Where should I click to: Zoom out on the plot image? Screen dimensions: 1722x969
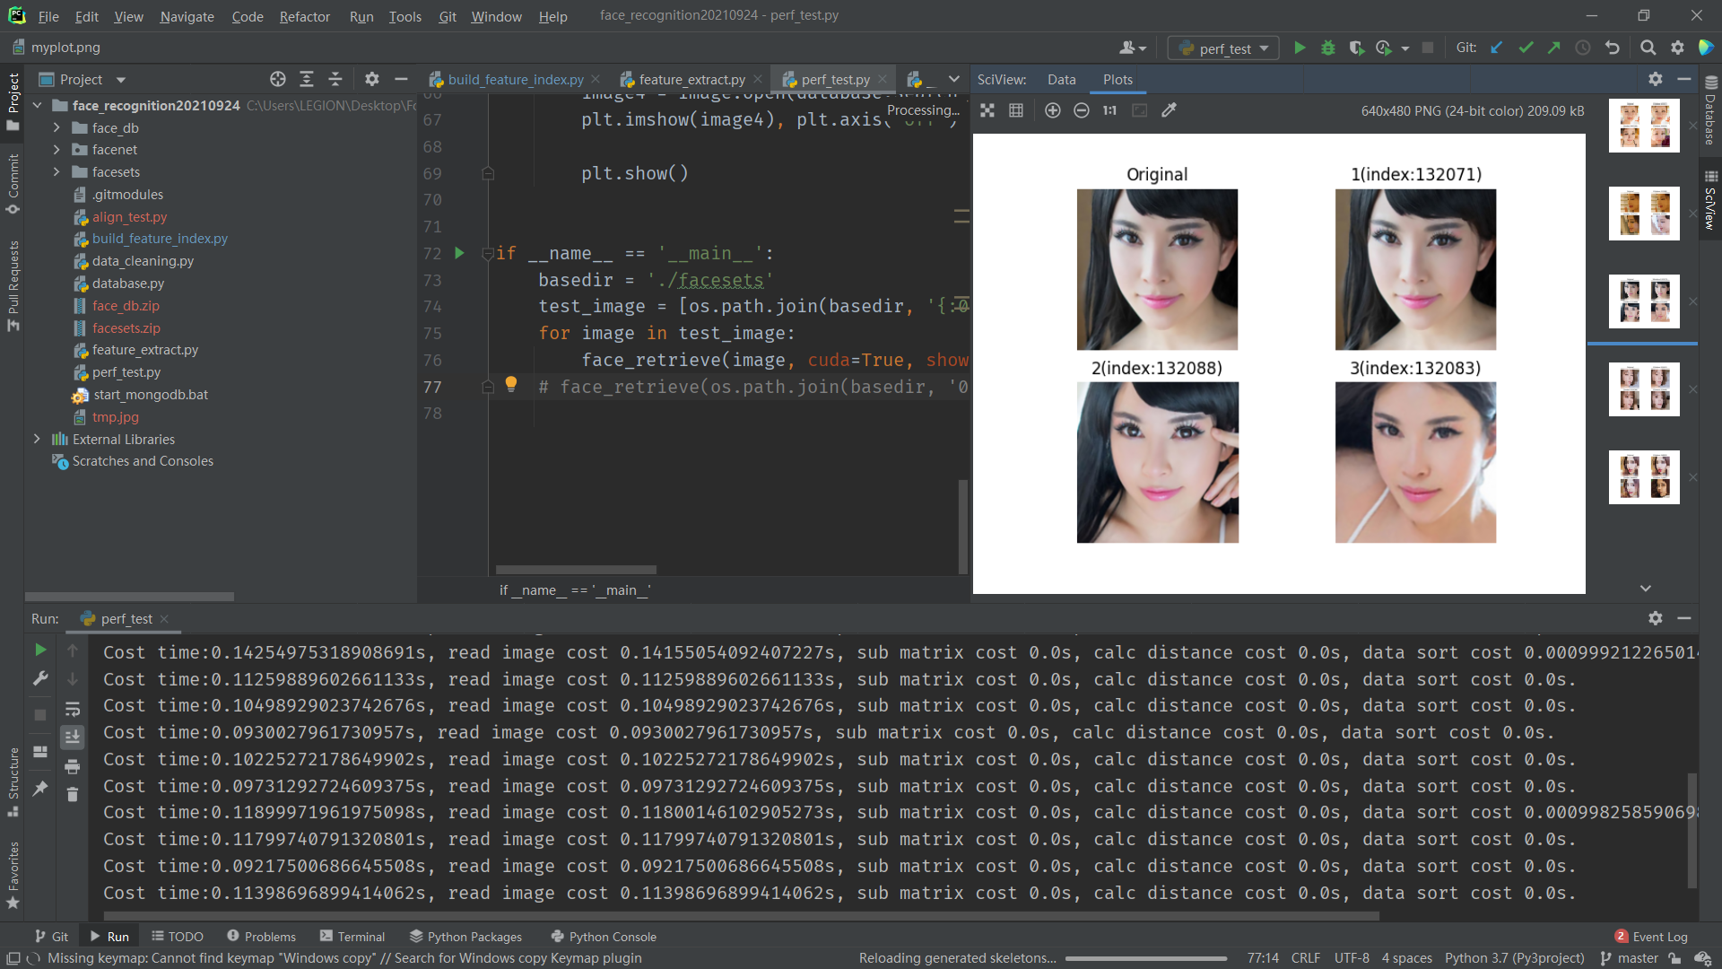[1082, 110]
